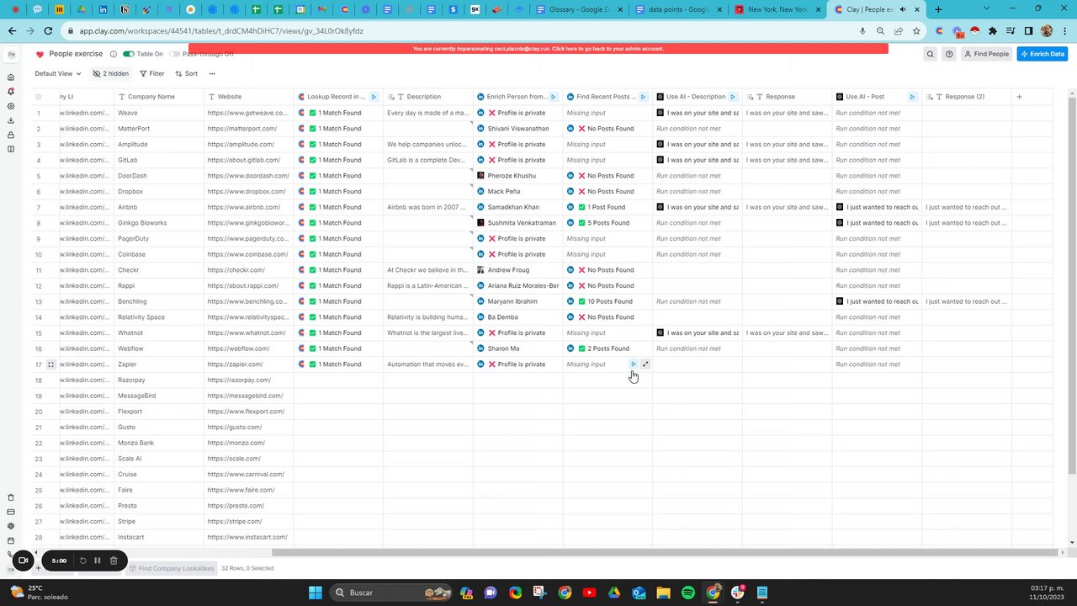Open the Windows Start menu

click(x=315, y=593)
